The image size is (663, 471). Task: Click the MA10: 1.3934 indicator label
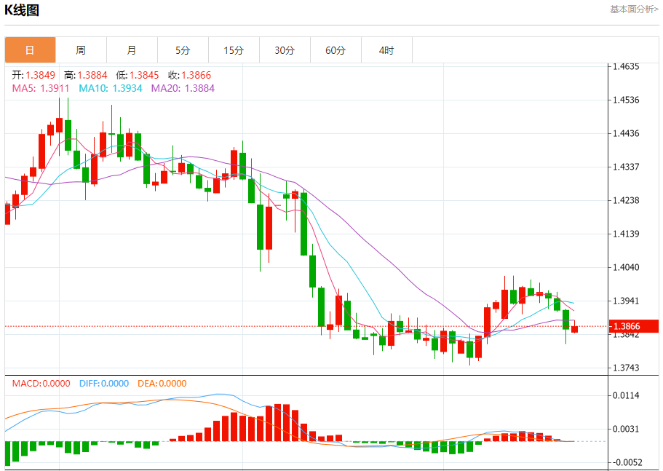[111, 88]
